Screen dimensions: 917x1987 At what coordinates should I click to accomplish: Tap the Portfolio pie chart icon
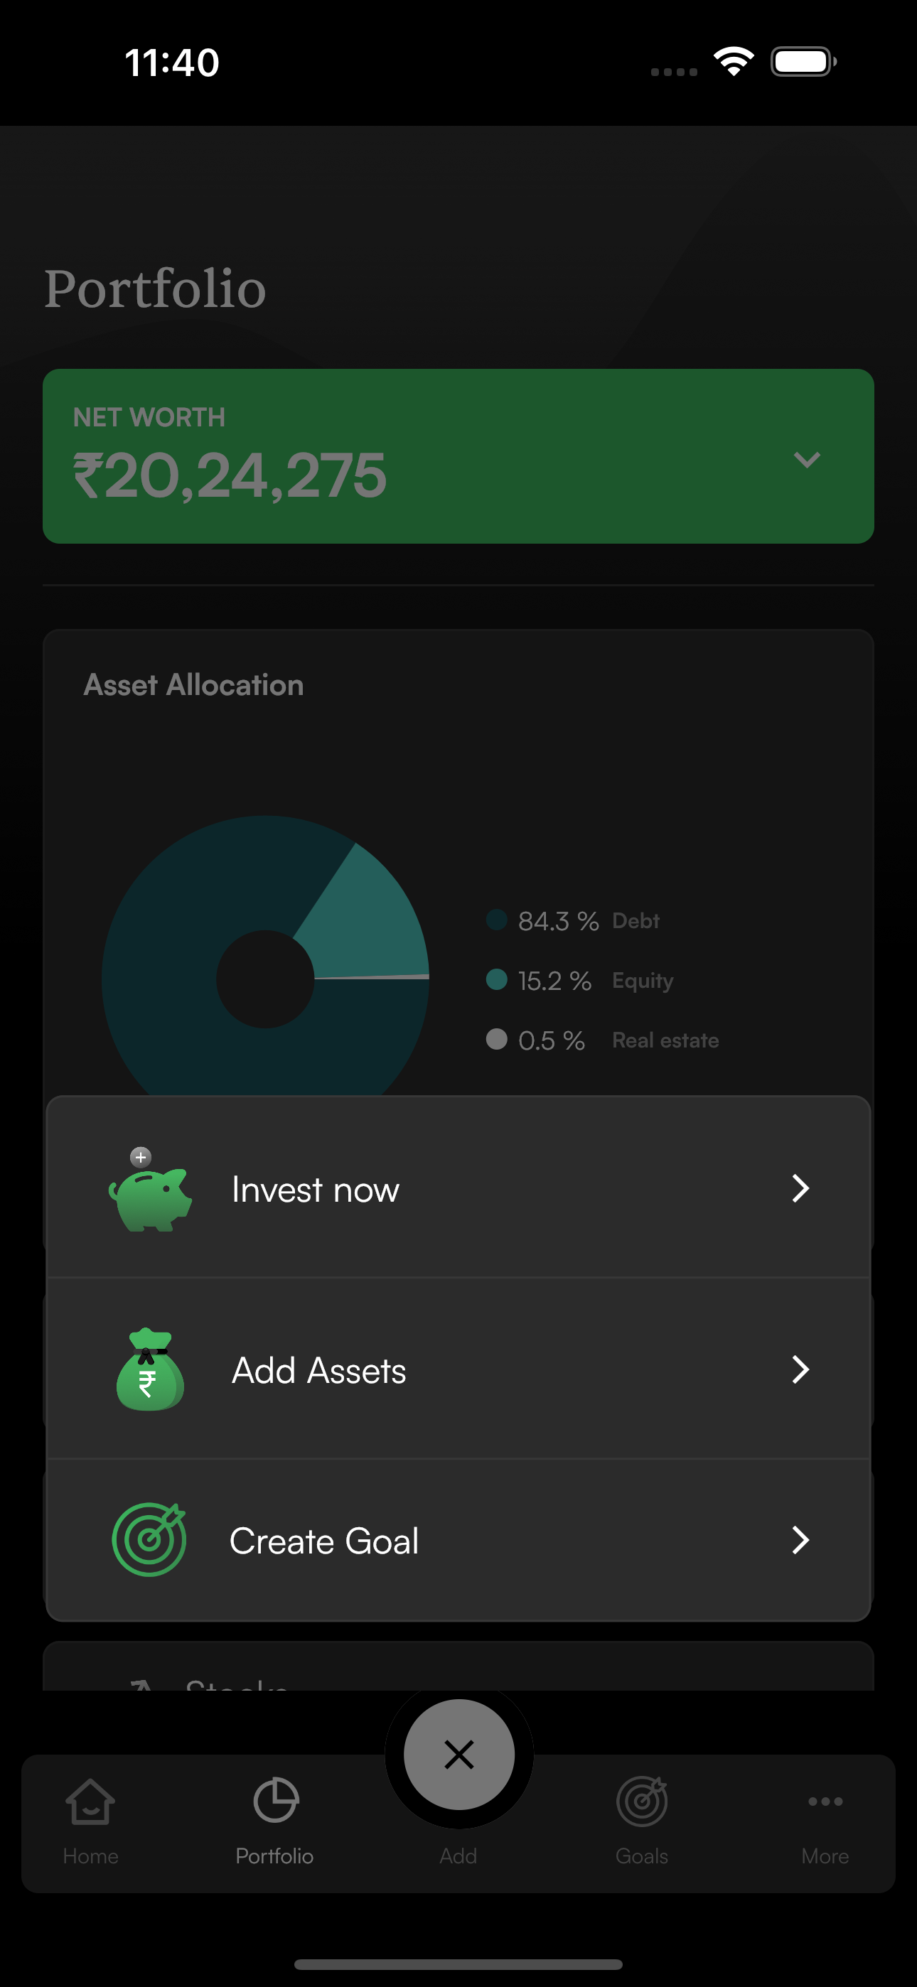[275, 1800]
